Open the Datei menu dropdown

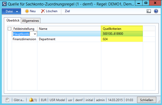(x=12, y=11)
